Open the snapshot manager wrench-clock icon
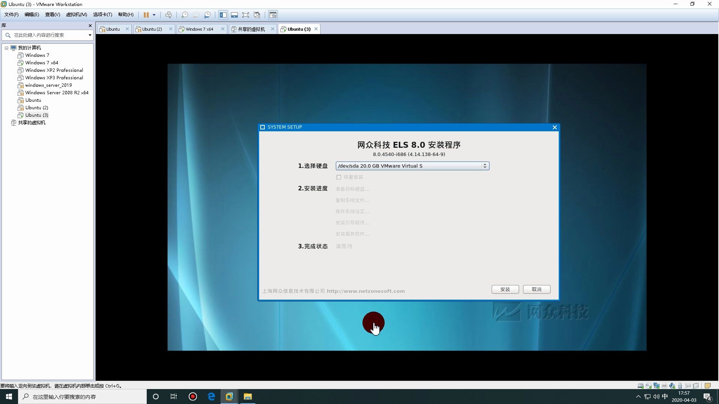This screenshot has height=404, width=719. coord(207,15)
